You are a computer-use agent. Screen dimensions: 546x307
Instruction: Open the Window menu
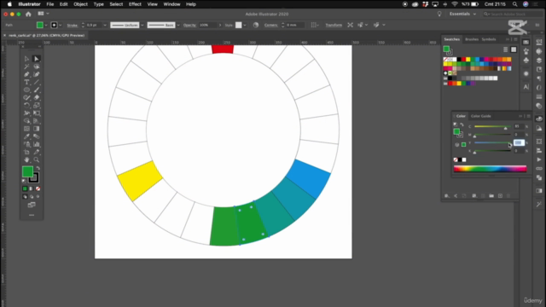(171, 4)
